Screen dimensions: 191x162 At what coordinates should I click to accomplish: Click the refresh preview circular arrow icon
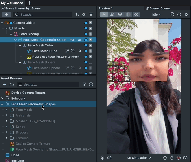[x=179, y=14]
